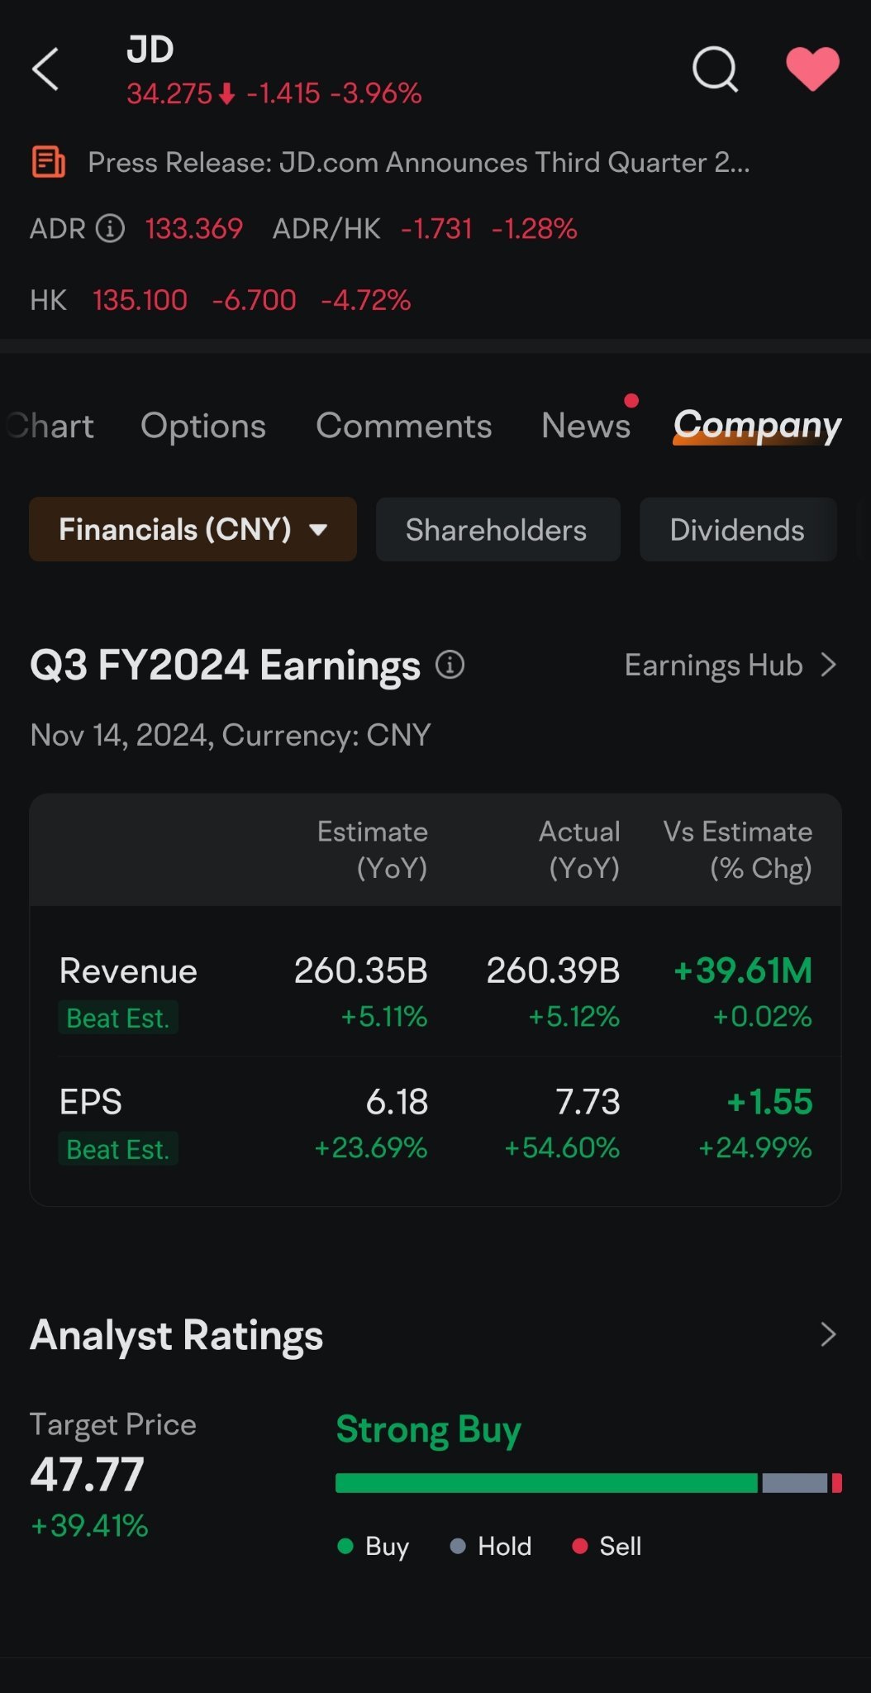Tap the +39.41% target upside value

pos(89,1525)
